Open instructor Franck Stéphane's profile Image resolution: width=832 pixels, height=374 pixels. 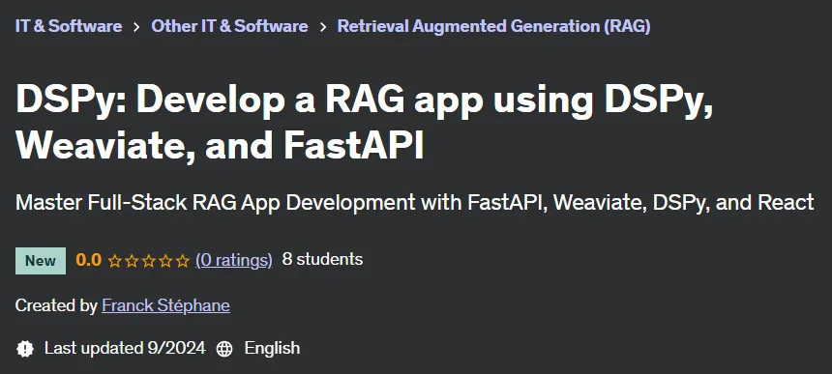tap(165, 305)
